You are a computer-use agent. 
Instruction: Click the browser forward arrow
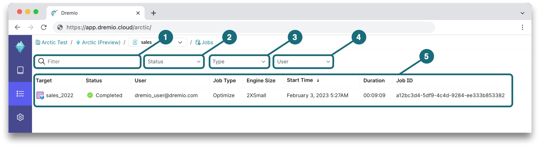point(31,27)
